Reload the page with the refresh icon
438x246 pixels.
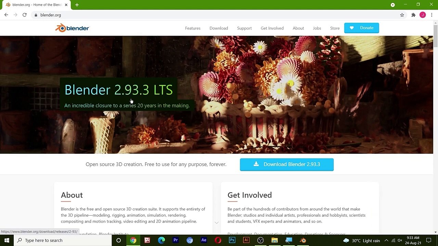point(25,15)
